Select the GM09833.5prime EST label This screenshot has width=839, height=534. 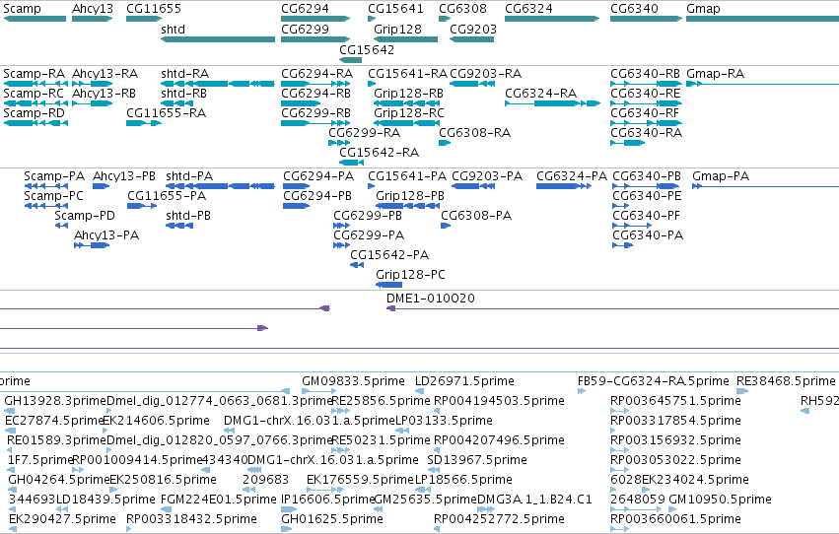(353, 381)
